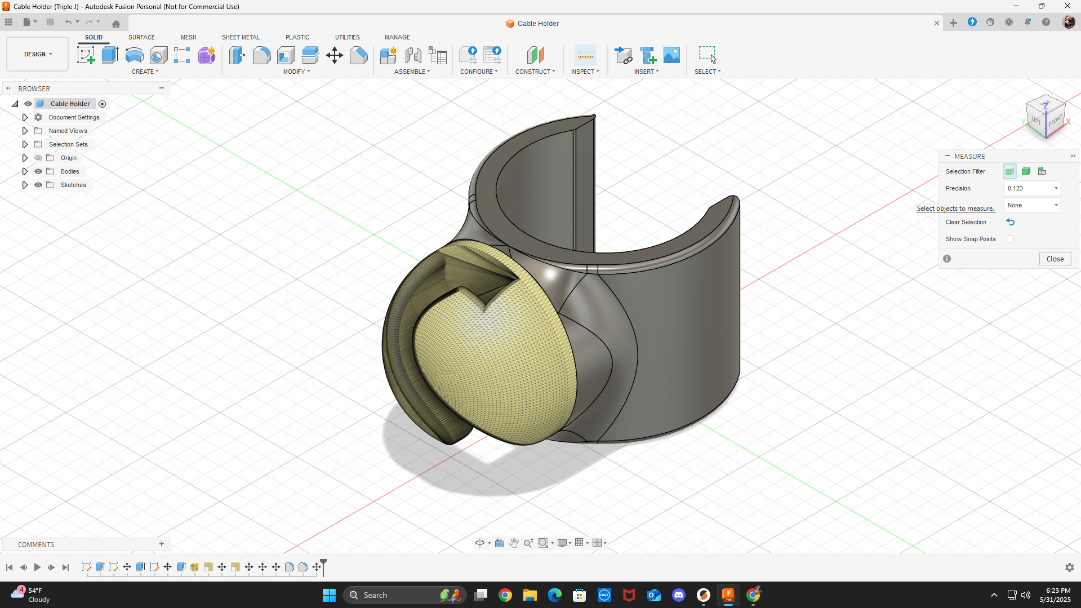Open Windows Start menu

pyautogui.click(x=329, y=595)
